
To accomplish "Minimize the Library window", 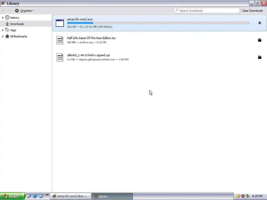I will coord(252,3).
